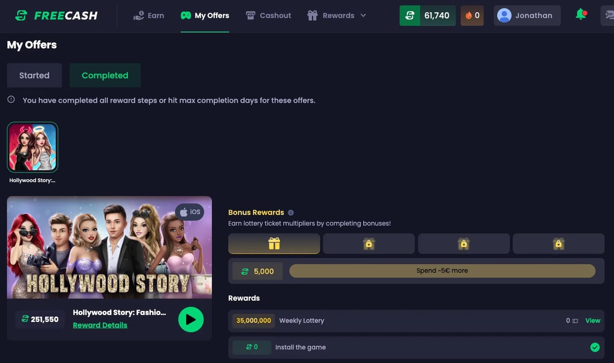Open the chat icon at top right

[x=607, y=16]
